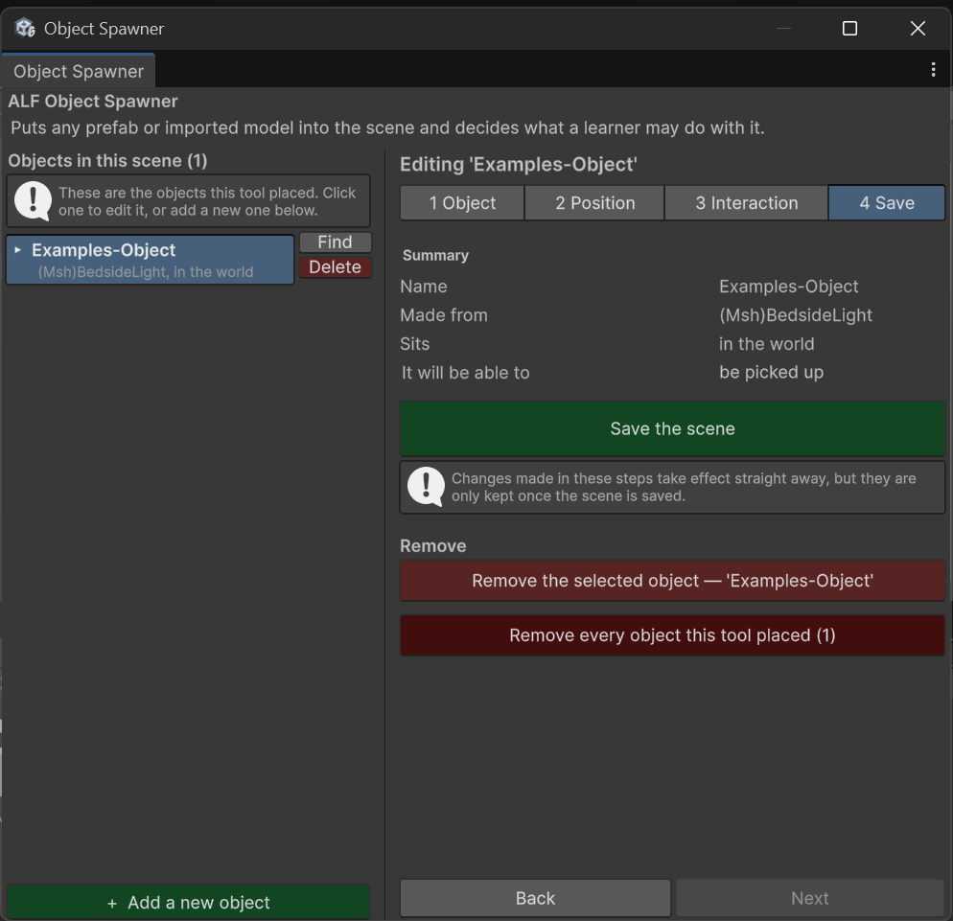
Task: Click the 'It will be able to' label
Action: tap(465, 373)
